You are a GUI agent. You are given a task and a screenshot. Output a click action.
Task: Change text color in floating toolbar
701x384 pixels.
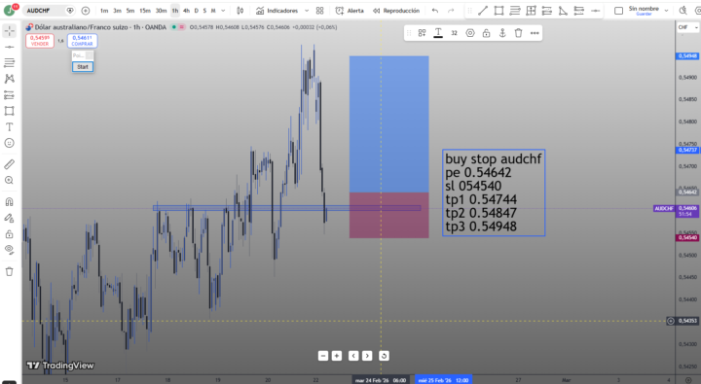coord(438,33)
